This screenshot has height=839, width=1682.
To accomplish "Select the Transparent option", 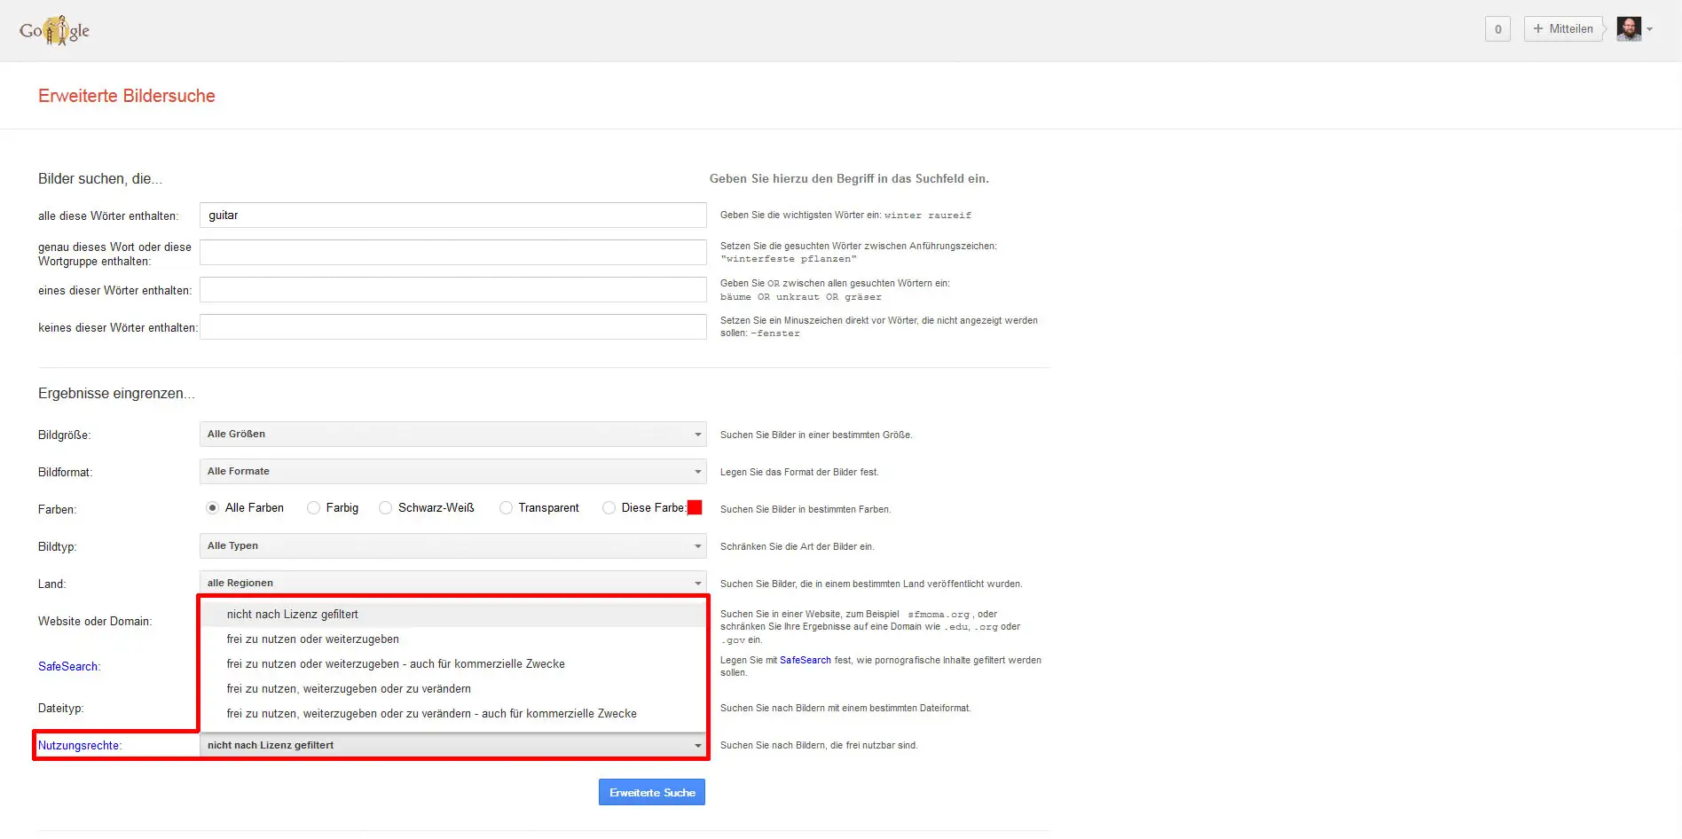I will (506, 507).
